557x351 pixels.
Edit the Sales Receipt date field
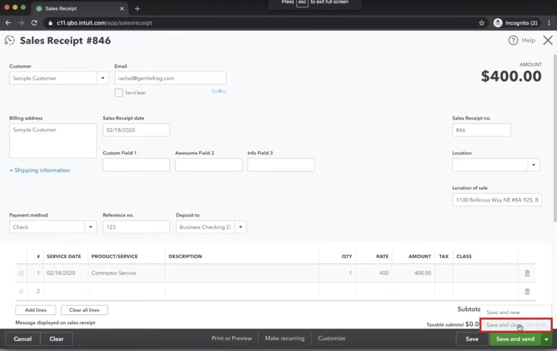pyautogui.click(x=136, y=130)
